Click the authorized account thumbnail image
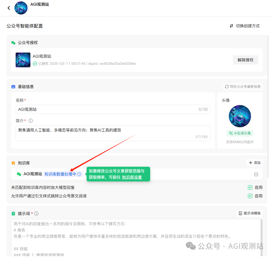 [x=23, y=60]
